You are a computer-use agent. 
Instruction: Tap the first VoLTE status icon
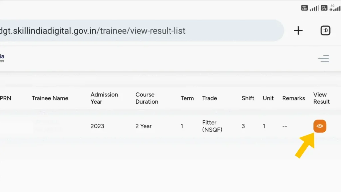(304, 8)
